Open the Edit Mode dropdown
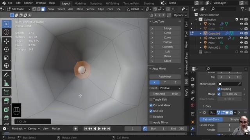 19,9
